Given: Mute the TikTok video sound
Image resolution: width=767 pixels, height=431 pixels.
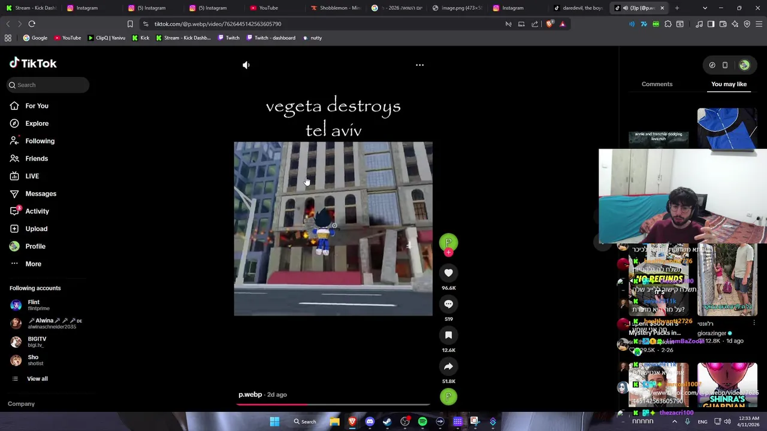Looking at the screenshot, I should (x=246, y=65).
